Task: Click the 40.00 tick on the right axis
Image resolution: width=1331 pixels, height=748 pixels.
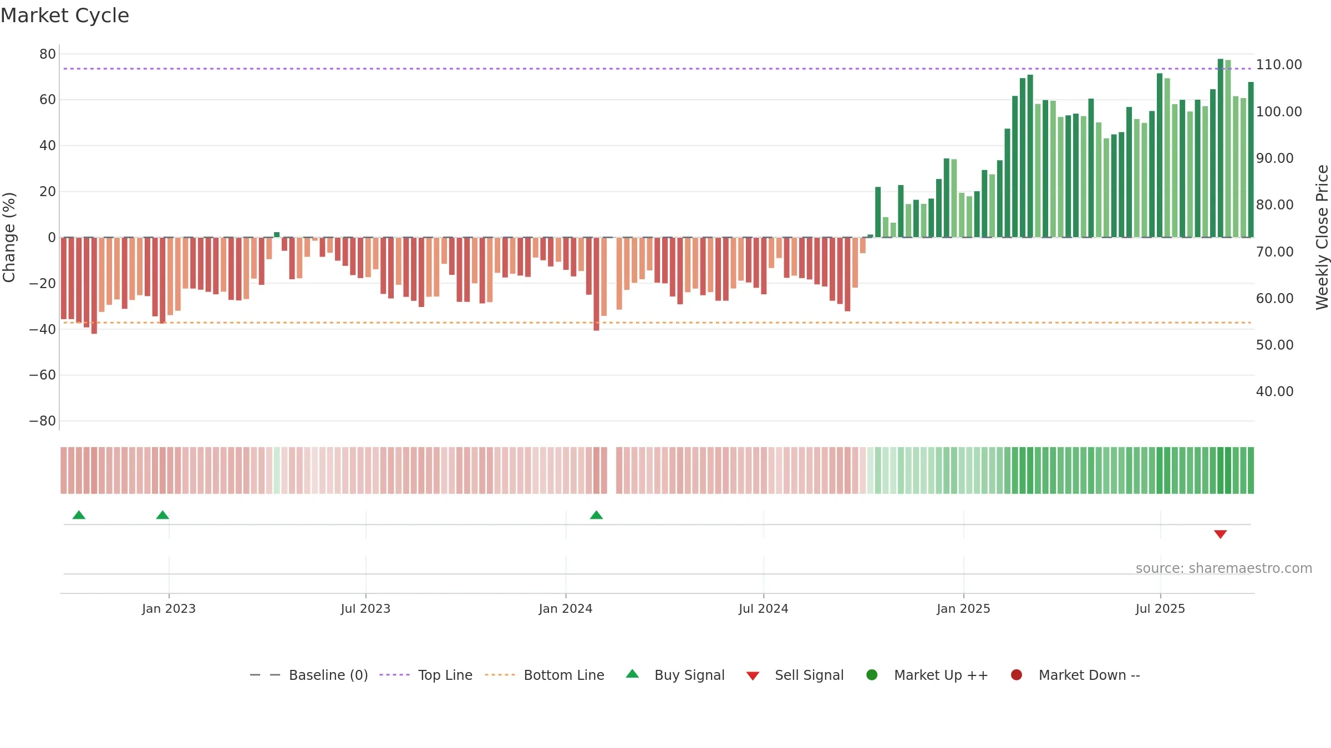Action: click(x=1274, y=392)
